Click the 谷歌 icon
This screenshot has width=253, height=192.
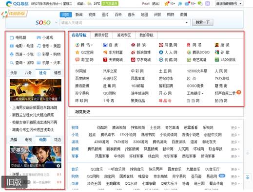pyautogui.click(x=217, y=52)
